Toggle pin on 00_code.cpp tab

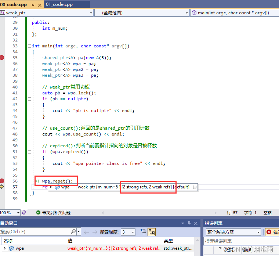click(x=33, y=5)
